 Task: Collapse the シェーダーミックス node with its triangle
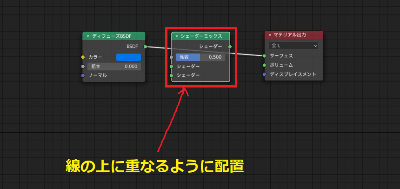[177, 36]
